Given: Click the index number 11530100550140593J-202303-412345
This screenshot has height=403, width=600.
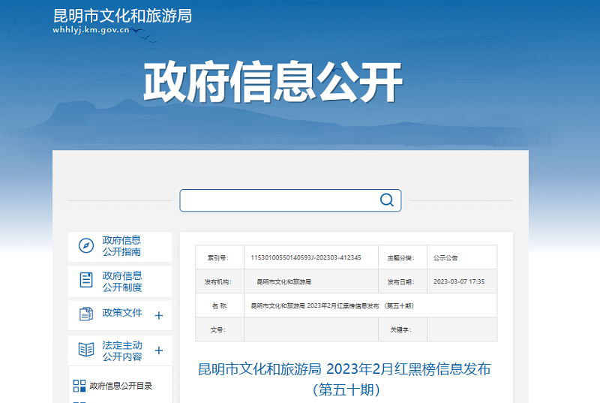Looking at the screenshot, I should click(306, 257).
